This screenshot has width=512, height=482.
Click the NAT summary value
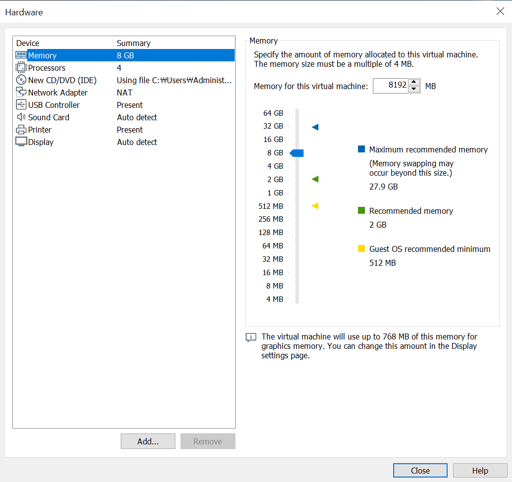125,93
